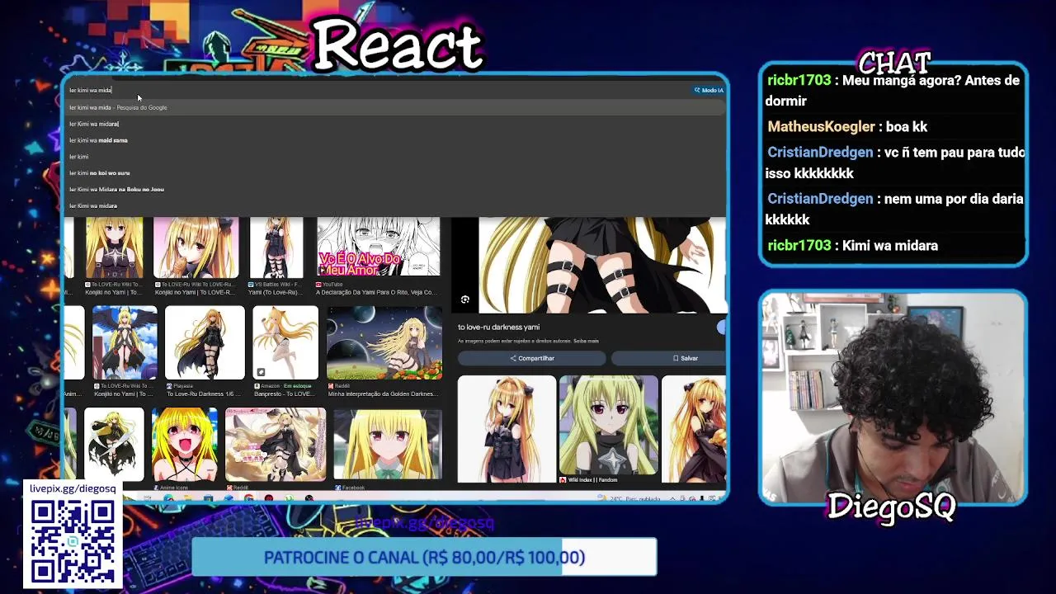Open the Anime Icons result thumbnail
1056x594 pixels.
[x=185, y=444]
